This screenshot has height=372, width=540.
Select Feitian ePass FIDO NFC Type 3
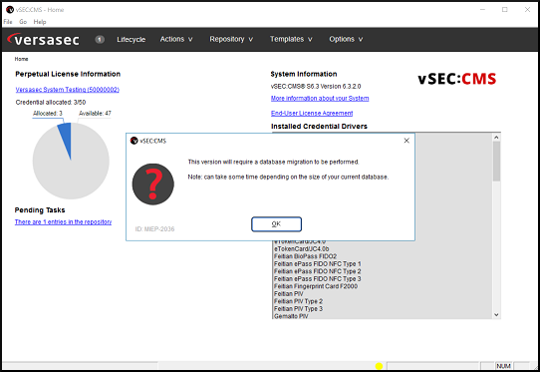point(317,279)
